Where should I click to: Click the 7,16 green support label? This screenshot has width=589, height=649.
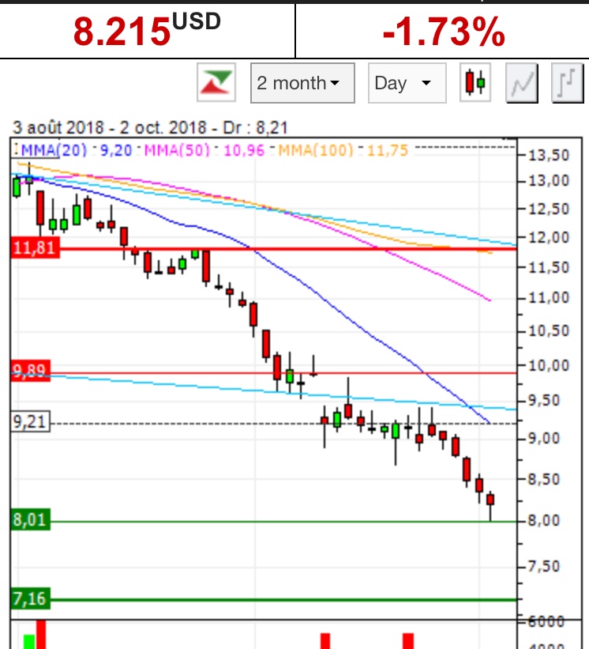point(30,598)
